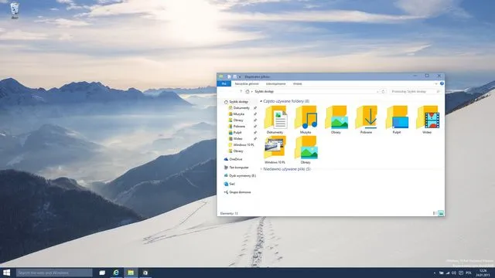Click the Properties icon in the title bar
Viewport: 495px width, 278px height.
229,76
